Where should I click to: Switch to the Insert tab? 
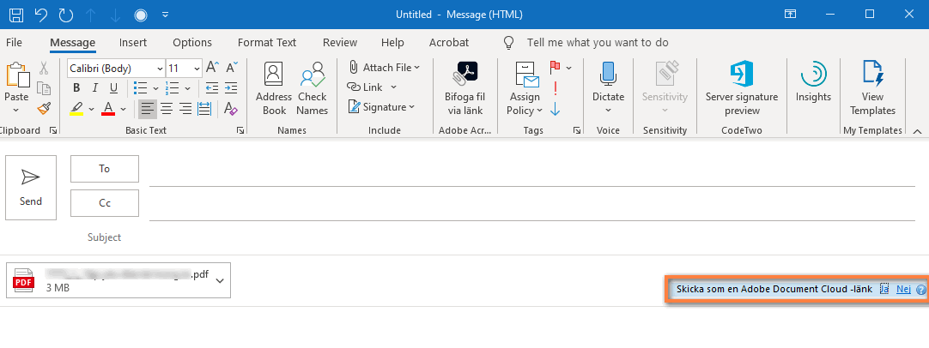(x=133, y=43)
